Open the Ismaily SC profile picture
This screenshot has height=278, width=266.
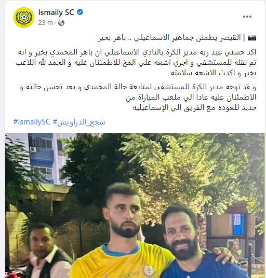click(24, 18)
